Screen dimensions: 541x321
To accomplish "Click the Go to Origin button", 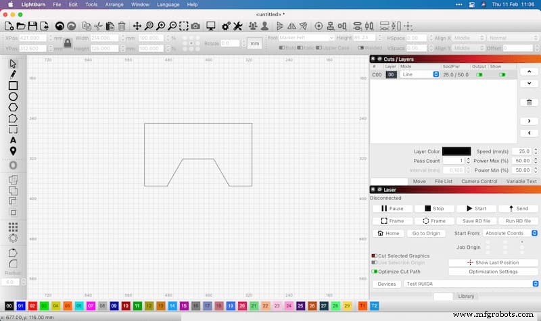I will click(x=426, y=233).
